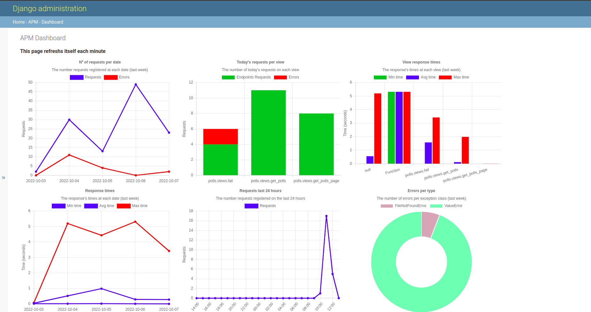Click the Django administration site title
Image resolution: width=591 pixels, height=312 pixels.
tap(49, 9)
